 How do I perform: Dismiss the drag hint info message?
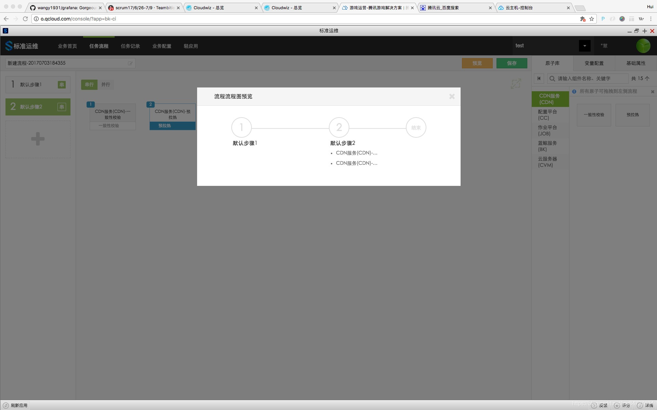(x=652, y=92)
